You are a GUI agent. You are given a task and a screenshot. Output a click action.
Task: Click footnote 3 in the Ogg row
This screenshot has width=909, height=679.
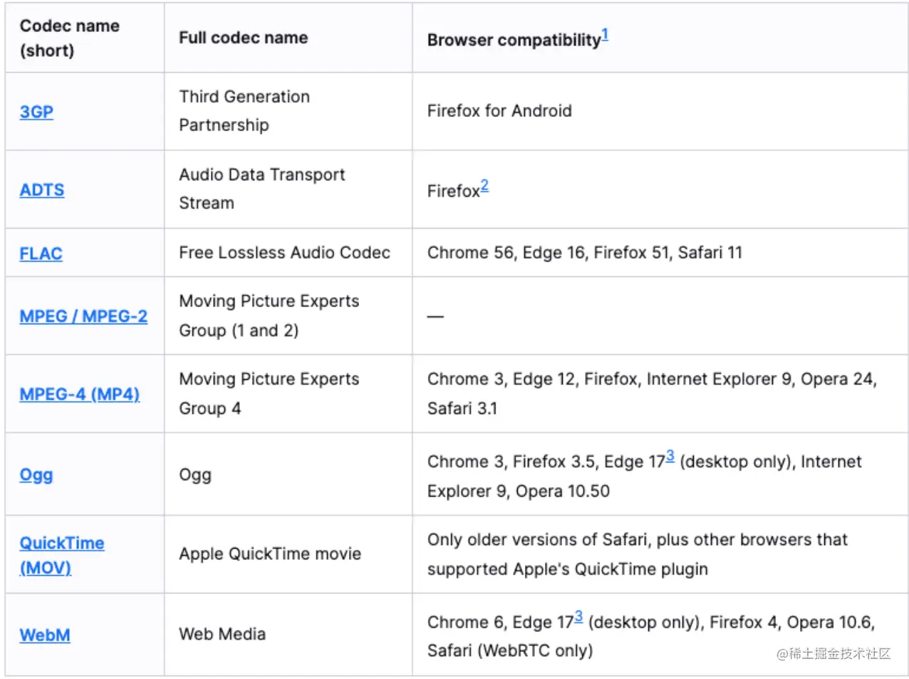670,456
